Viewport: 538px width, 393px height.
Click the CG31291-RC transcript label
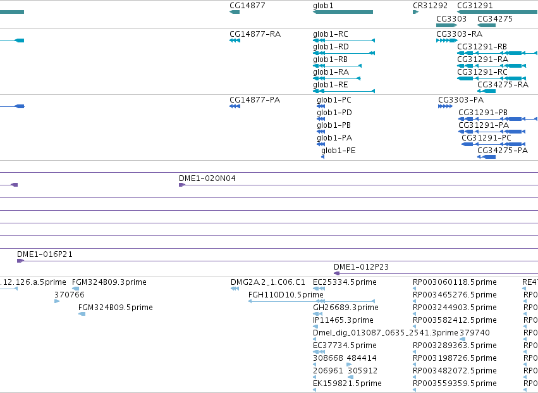point(482,72)
